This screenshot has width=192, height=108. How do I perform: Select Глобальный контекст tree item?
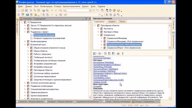click(43, 57)
